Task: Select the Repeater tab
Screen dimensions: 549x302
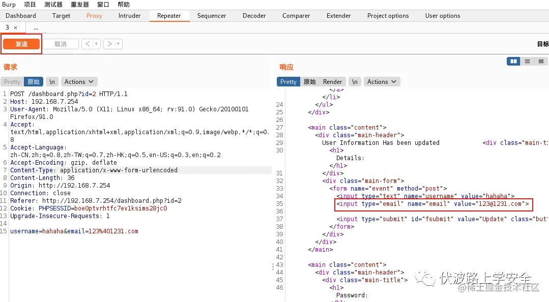Action: pos(169,16)
